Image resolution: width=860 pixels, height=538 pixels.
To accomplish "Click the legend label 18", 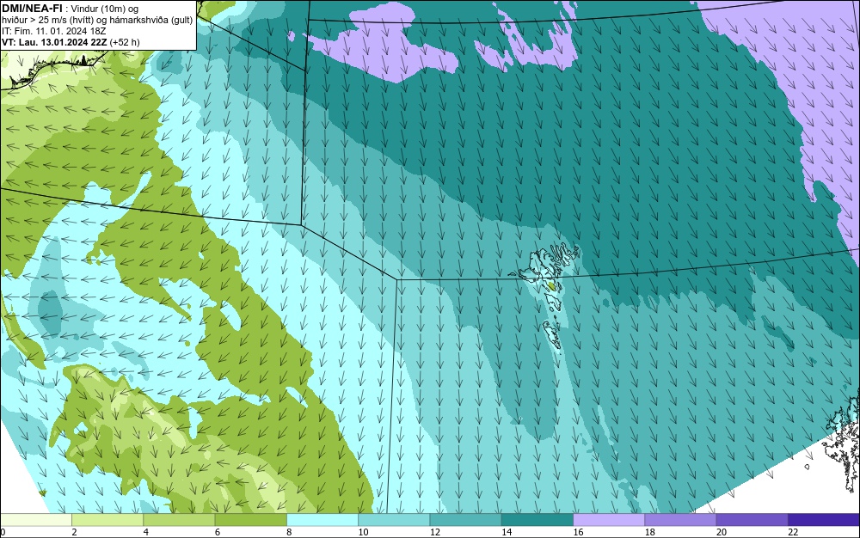I will coord(650,532).
